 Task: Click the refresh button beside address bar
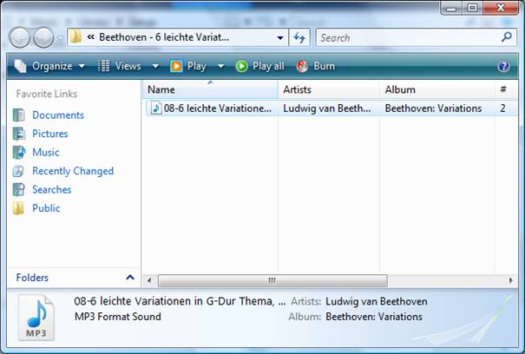(300, 37)
